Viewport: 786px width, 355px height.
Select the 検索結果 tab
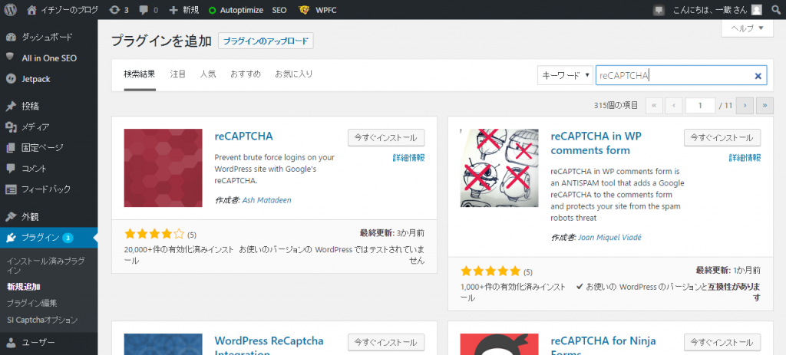pos(140,74)
